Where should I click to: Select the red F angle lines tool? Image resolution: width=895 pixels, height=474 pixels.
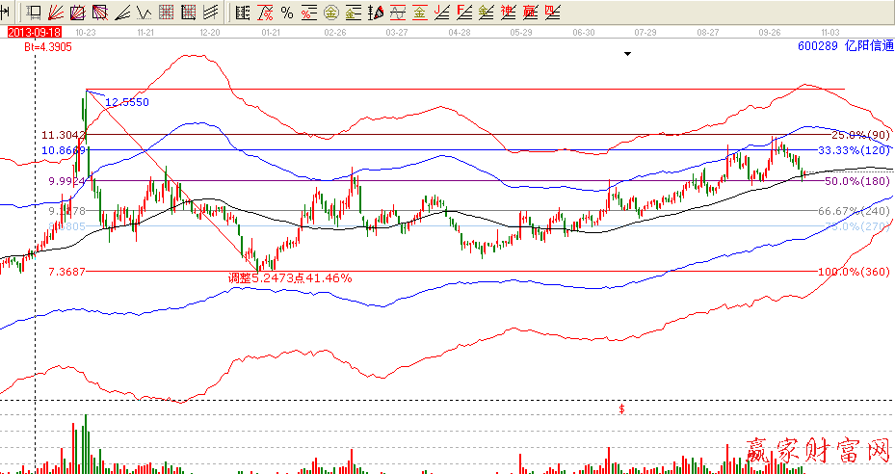pyautogui.click(x=463, y=13)
